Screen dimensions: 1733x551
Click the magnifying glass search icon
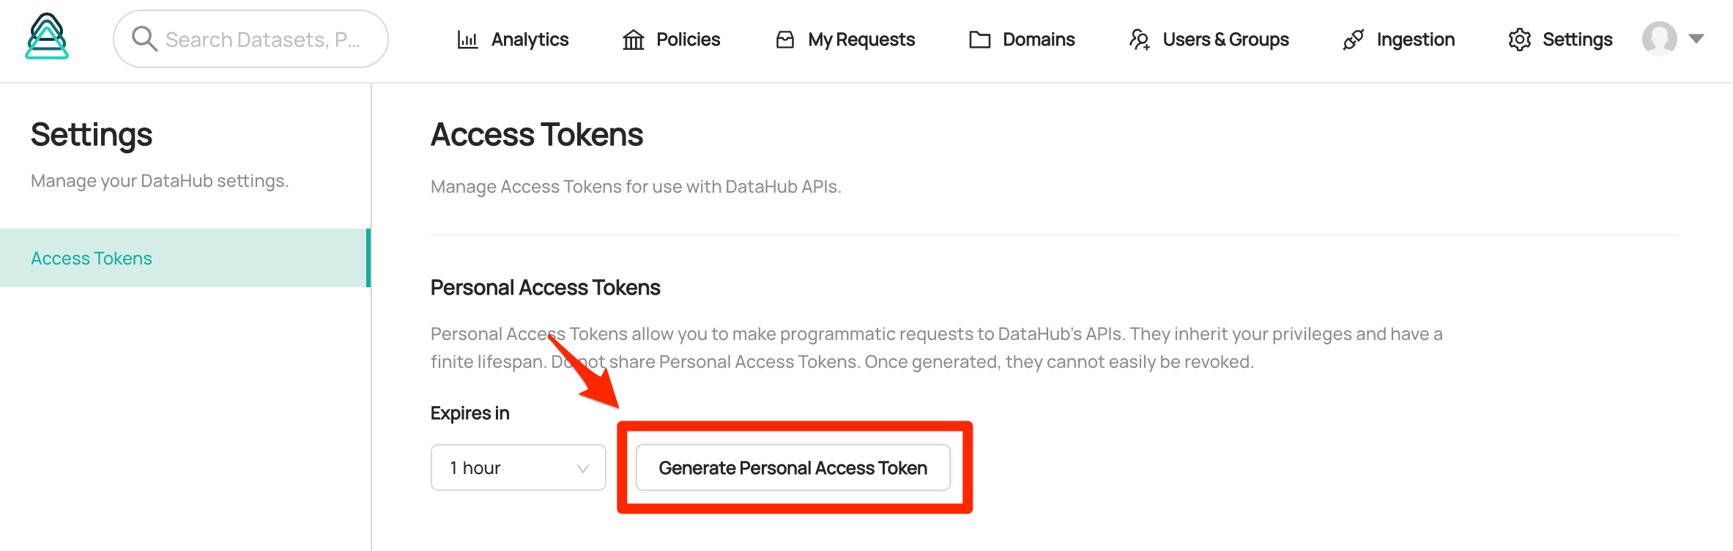pyautogui.click(x=144, y=39)
